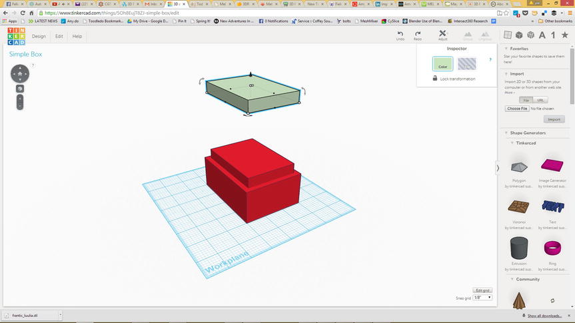The height and width of the screenshot is (323, 575).
Task: Collapse the Favorites section
Action: pyautogui.click(x=506, y=49)
